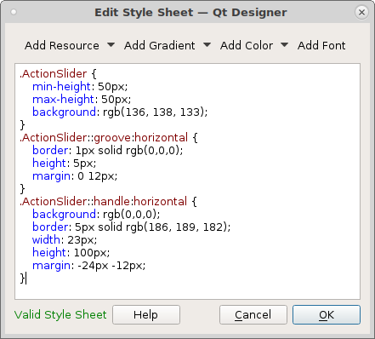The image size is (375, 339).
Task: Click the first .ActionSlider { selector line
Action: click(x=58, y=74)
